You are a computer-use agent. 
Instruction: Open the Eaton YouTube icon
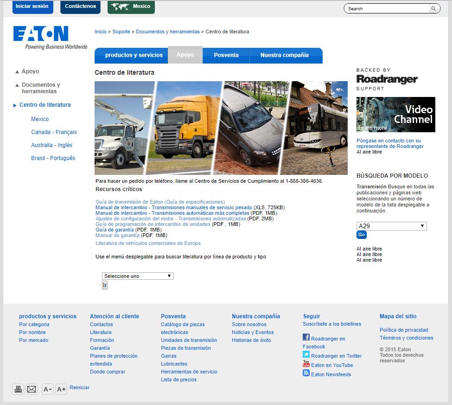[x=306, y=364]
